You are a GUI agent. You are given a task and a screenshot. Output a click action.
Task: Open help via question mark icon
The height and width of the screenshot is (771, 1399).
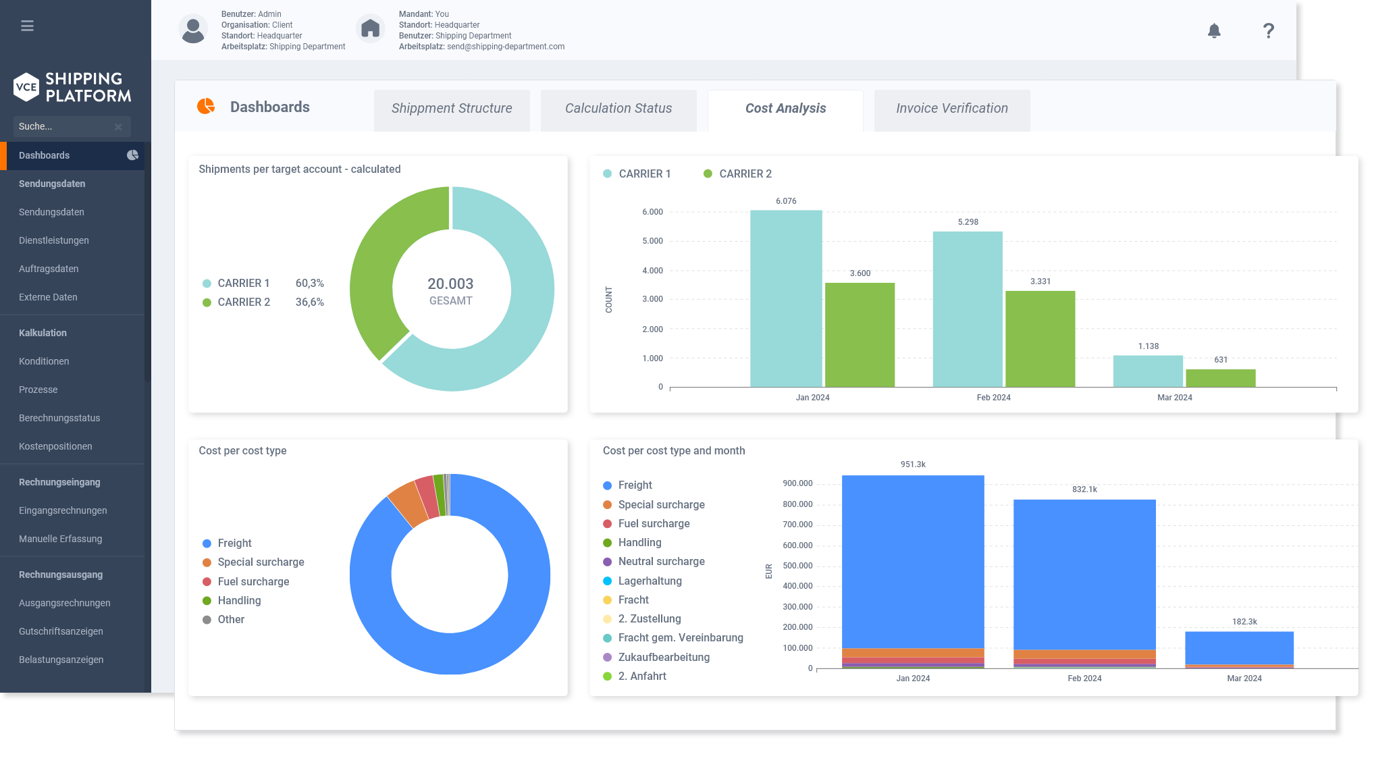1269,30
